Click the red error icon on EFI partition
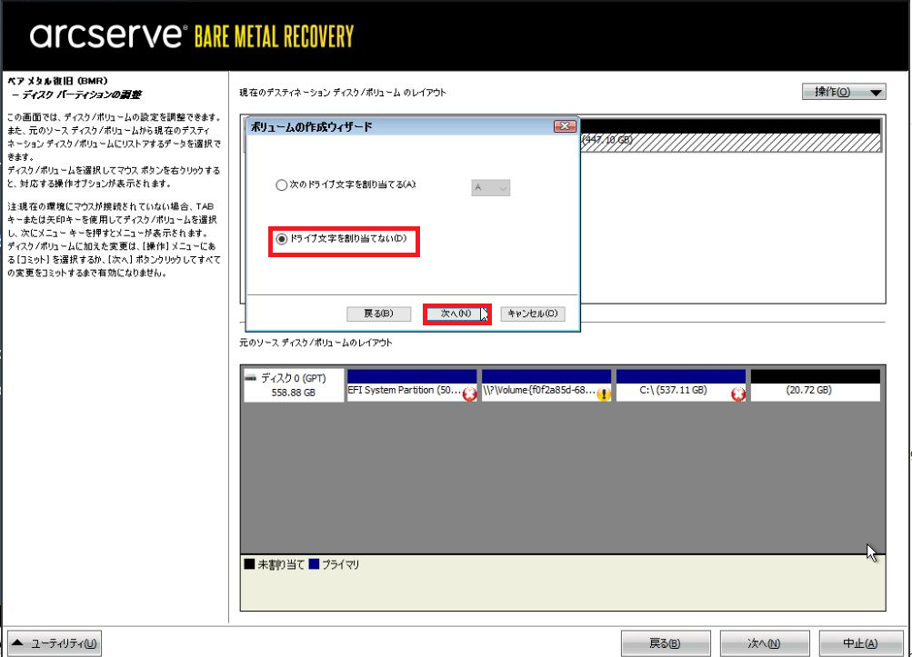912x657 pixels. (x=469, y=394)
